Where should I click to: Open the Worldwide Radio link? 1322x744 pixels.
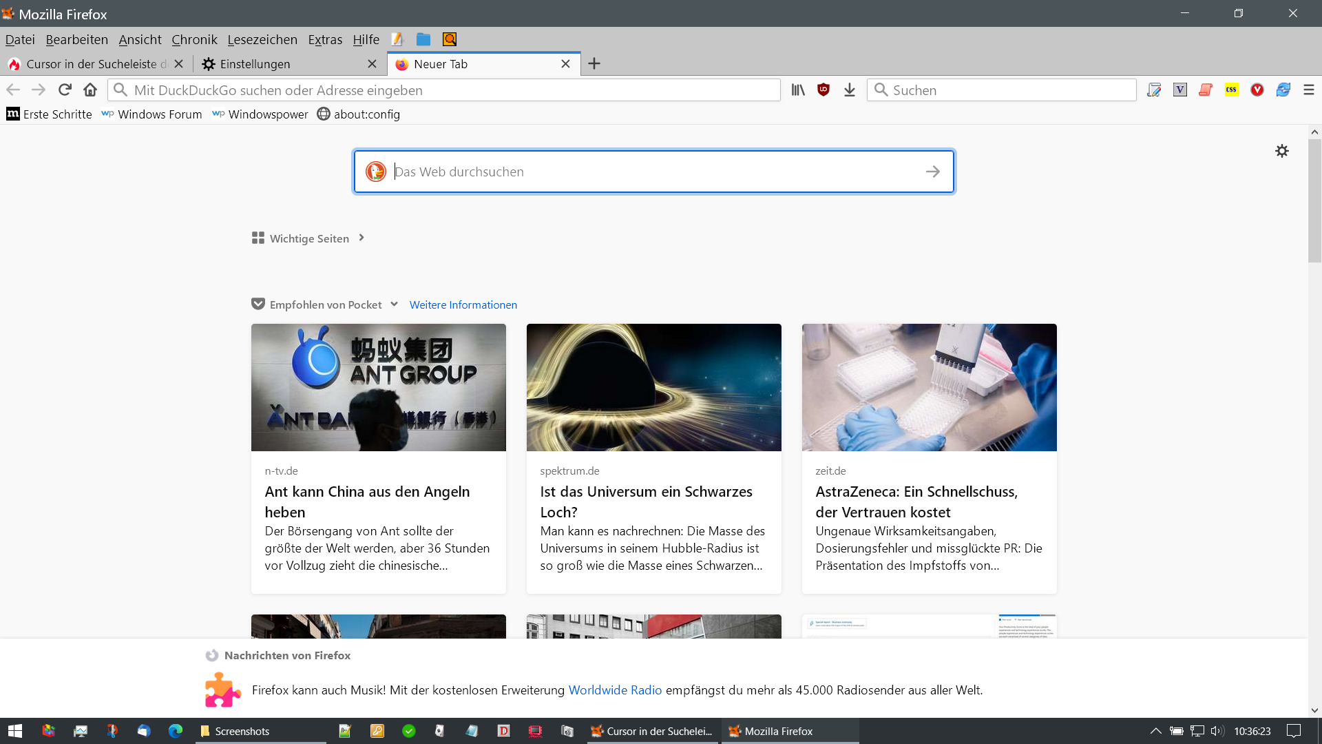coord(615,690)
